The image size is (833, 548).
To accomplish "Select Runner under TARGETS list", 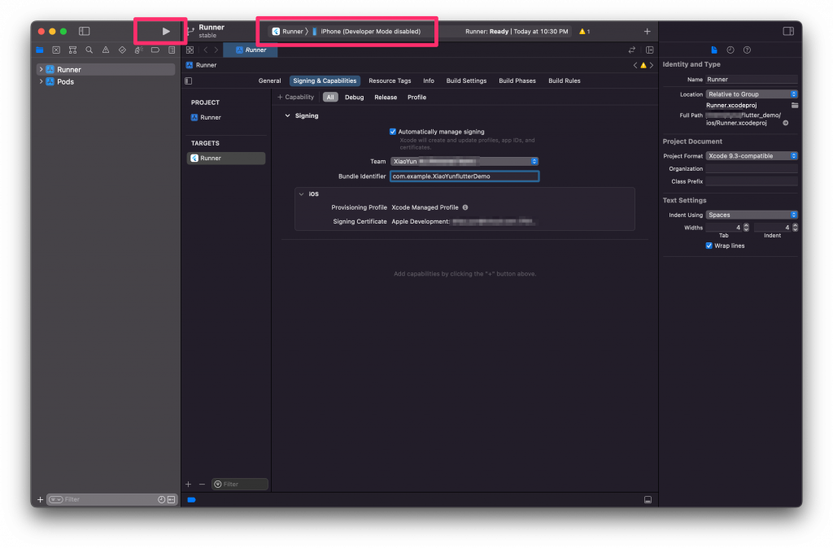I will tap(226, 159).
